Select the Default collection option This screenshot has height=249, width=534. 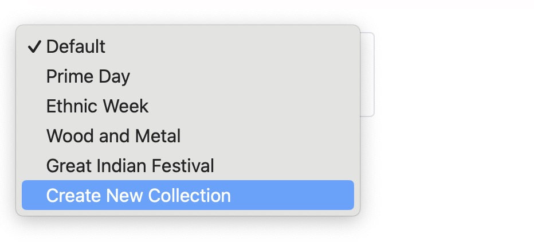(76, 46)
